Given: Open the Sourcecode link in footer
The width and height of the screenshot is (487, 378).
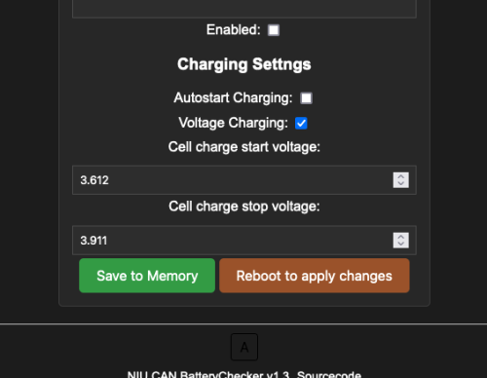Looking at the screenshot, I should 329,374.
